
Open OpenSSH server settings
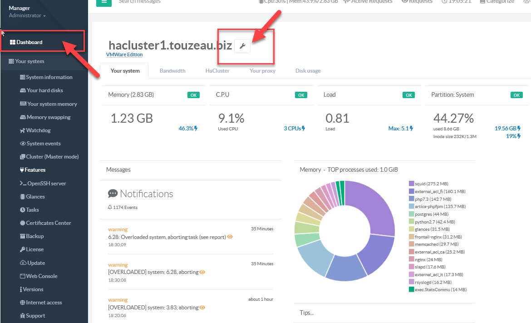coord(46,184)
